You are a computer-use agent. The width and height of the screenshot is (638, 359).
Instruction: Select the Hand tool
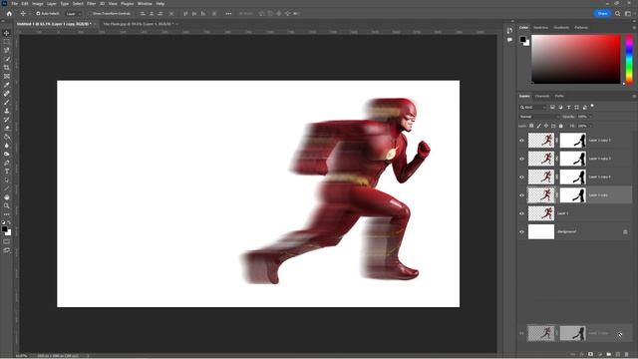pos(7,197)
